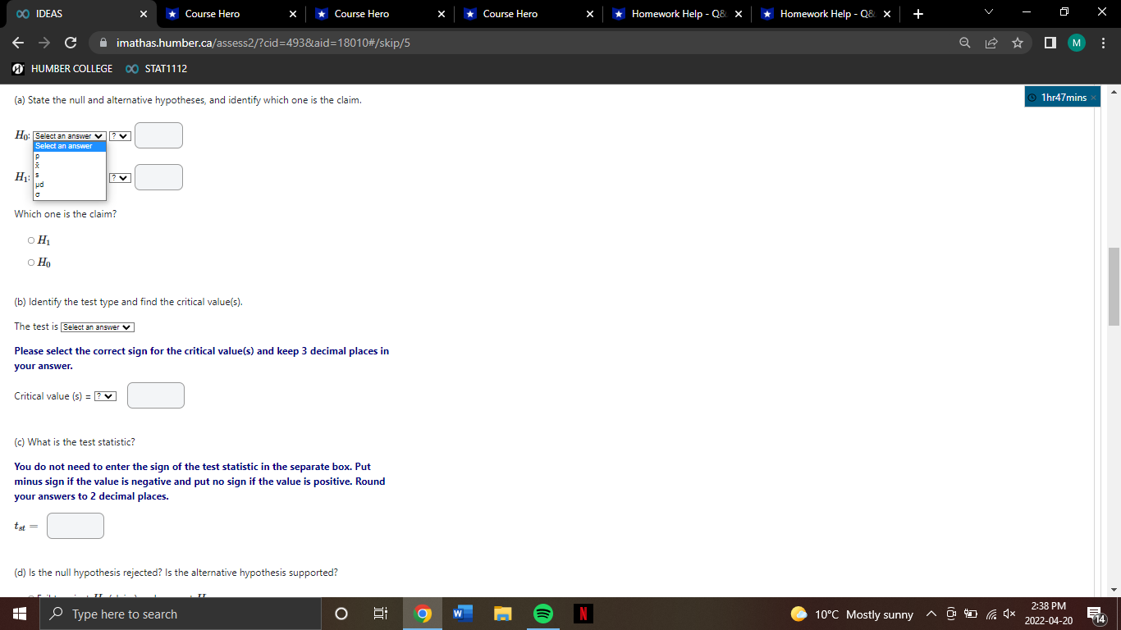
Task: Click the site lock icon
Action: (x=104, y=43)
